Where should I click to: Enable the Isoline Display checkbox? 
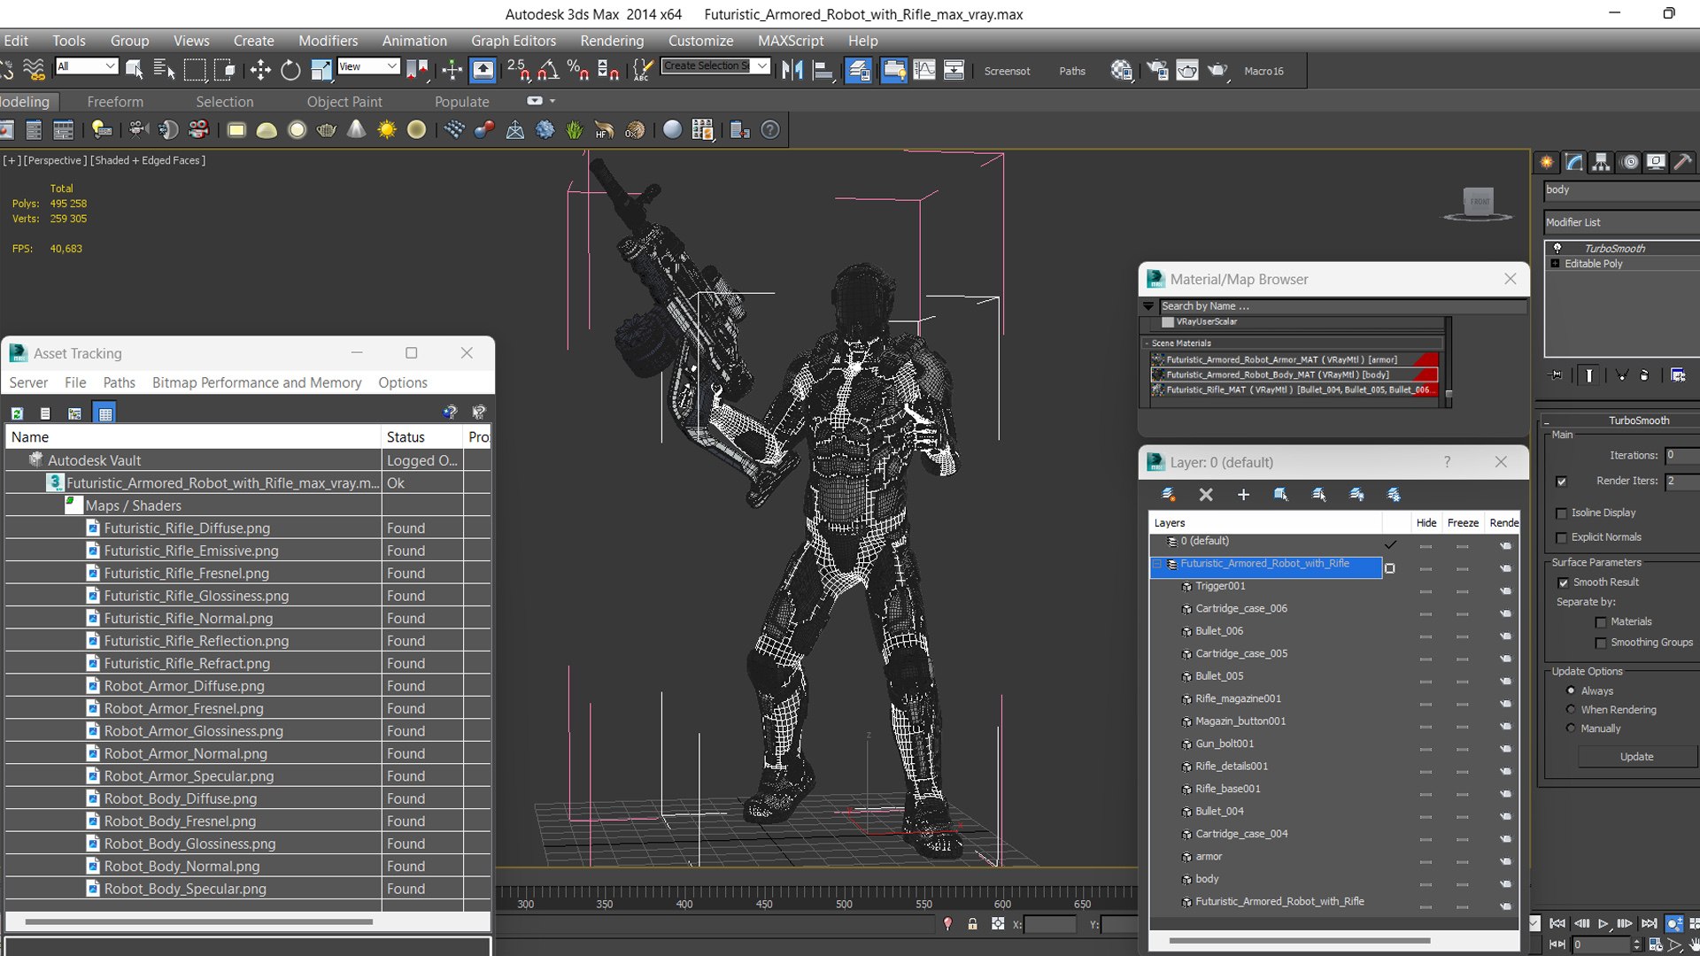point(1561,513)
